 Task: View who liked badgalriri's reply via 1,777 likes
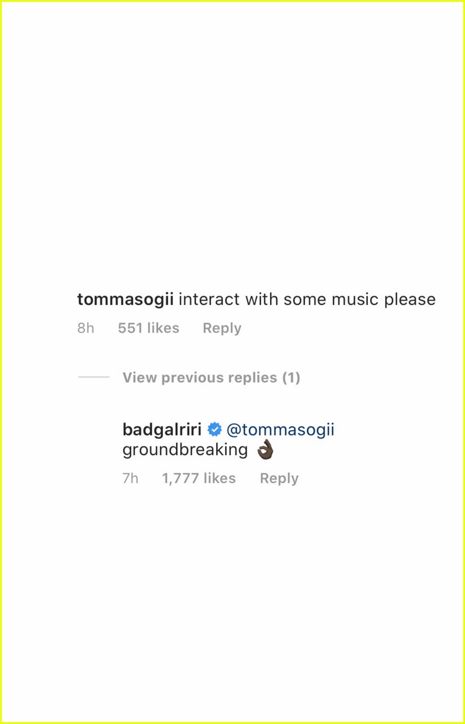[x=198, y=478]
